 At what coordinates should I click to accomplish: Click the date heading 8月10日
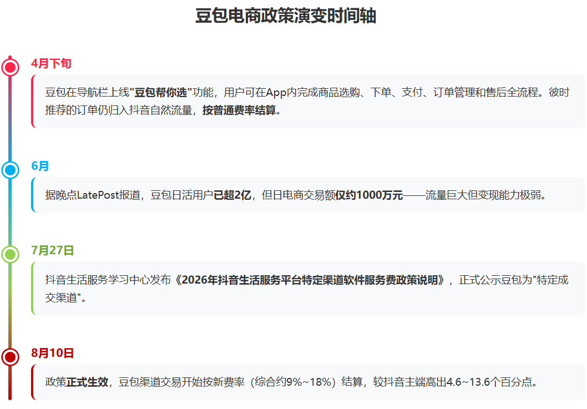click(x=52, y=353)
